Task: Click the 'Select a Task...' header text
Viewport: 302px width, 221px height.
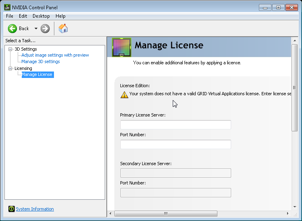Action: coord(21,41)
